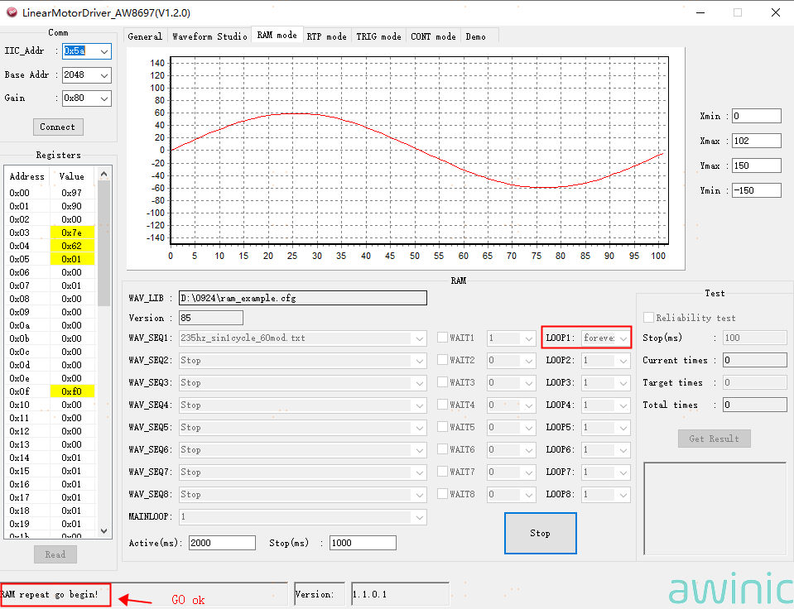Click the Registers list scrollbar thumb
This screenshot has height=609, width=794.
103,243
